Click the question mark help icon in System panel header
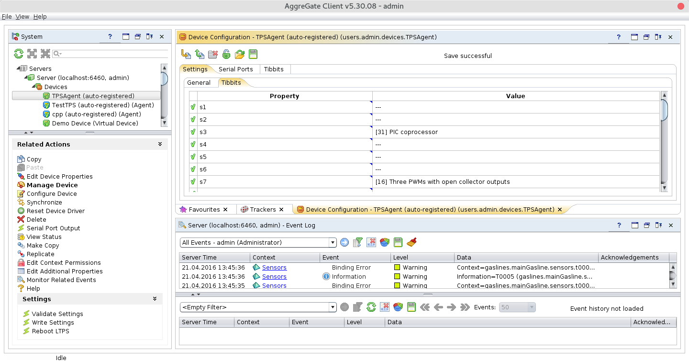 [x=110, y=36]
